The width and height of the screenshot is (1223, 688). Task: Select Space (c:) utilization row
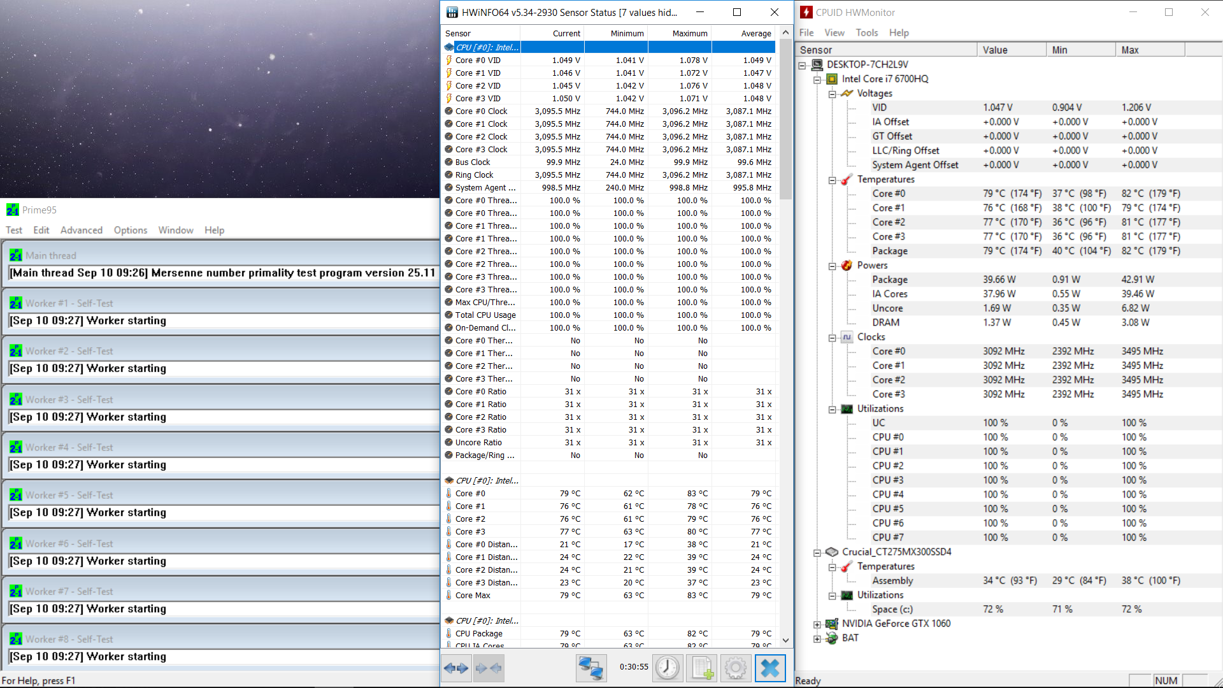[892, 609]
